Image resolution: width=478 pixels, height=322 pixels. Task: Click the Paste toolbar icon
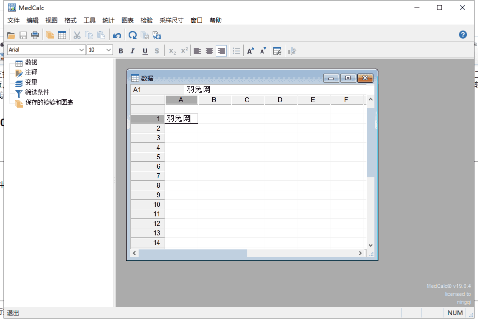[x=101, y=35]
